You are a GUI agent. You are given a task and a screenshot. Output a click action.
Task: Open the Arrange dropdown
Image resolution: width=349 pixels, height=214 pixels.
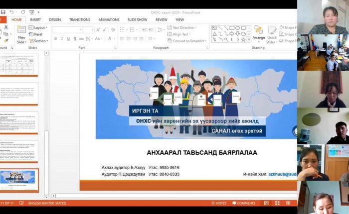tap(259, 34)
